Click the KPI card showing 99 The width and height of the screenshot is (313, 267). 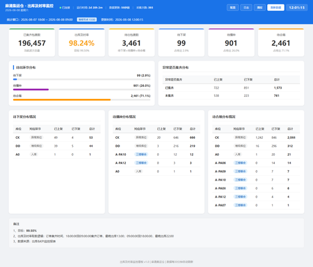click(182, 43)
